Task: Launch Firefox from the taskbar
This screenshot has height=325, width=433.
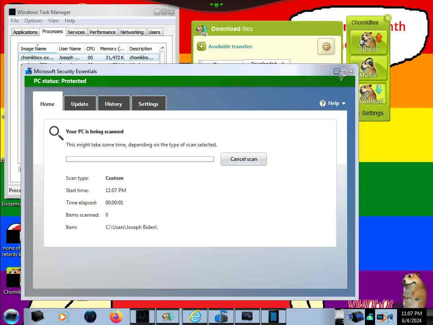Action: (116, 317)
